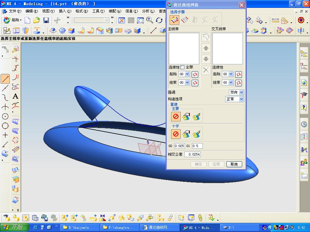Image resolution: width=310 pixels, height=232 pixels.
Task: Open the 信息 Information menu
Action: pos(132,11)
